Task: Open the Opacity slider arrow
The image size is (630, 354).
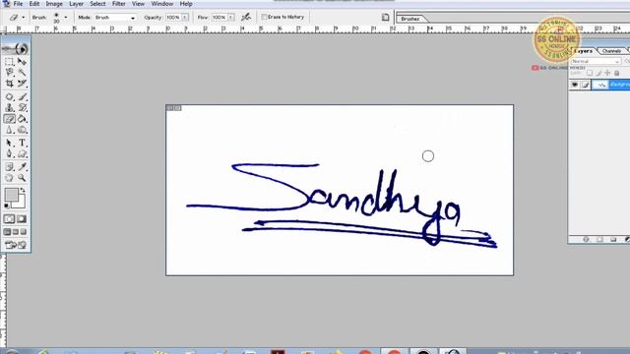Action: [x=185, y=18]
